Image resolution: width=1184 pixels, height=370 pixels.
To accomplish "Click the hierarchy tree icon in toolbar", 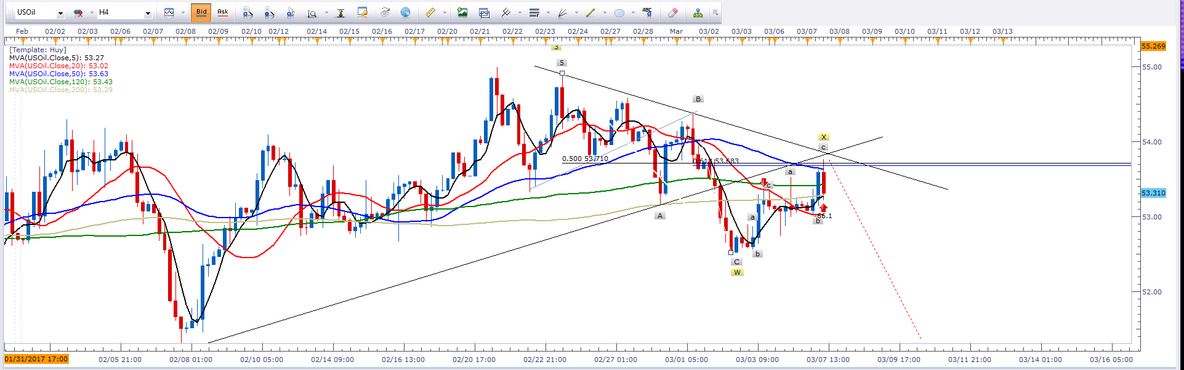I will (x=698, y=12).
